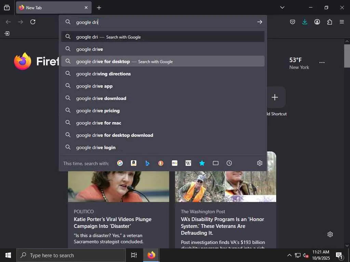Open the VA's Disability Program article headline

tap(222, 226)
